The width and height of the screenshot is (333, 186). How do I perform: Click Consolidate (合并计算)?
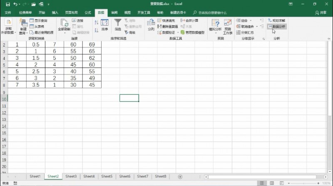[189, 20]
